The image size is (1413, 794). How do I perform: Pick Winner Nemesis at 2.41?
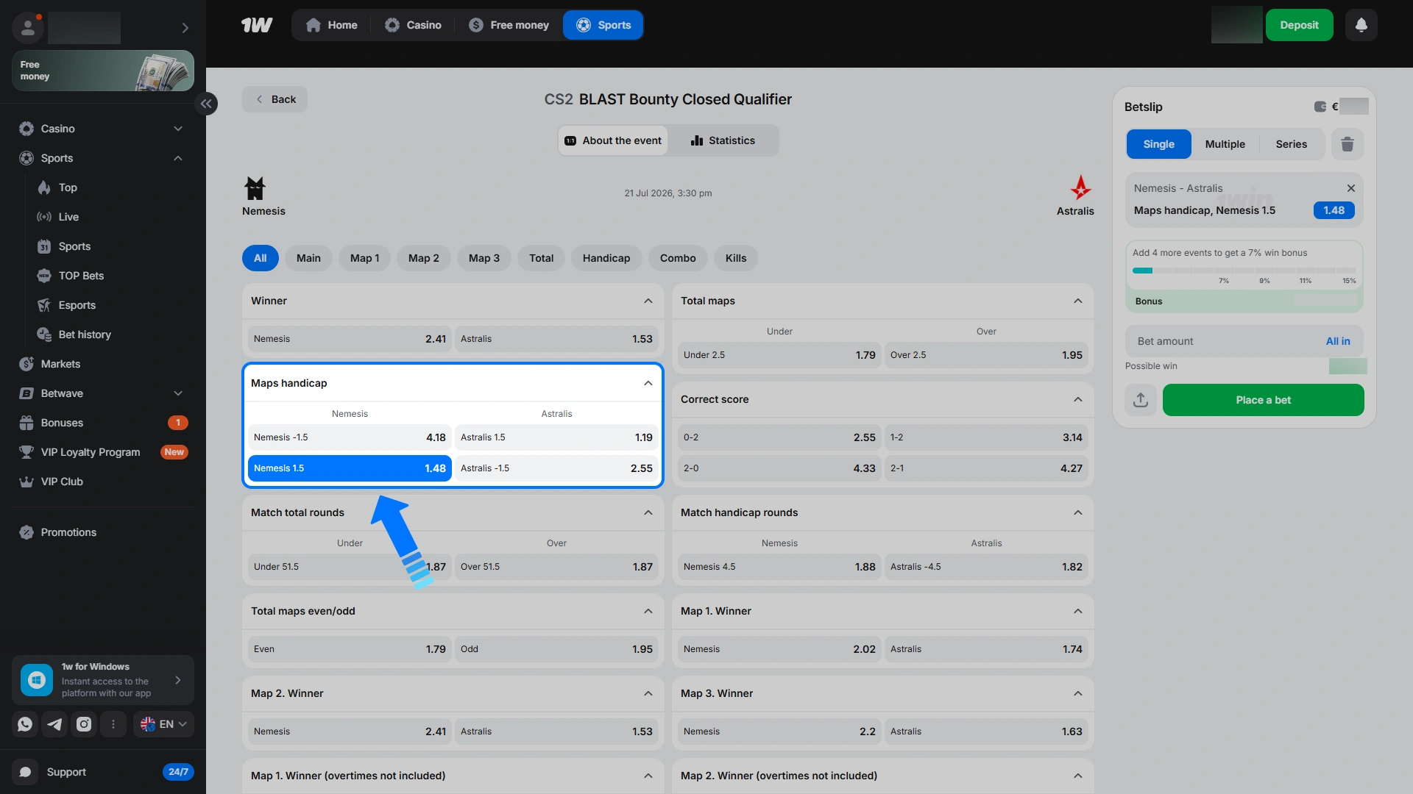pyautogui.click(x=350, y=339)
